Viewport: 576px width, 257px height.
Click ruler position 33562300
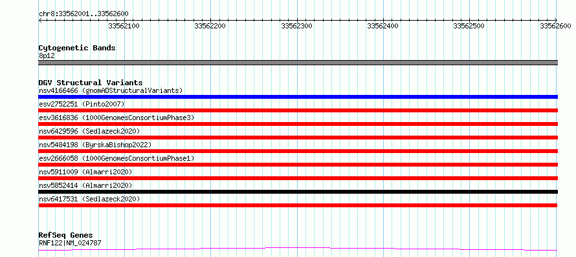(x=296, y=26)
